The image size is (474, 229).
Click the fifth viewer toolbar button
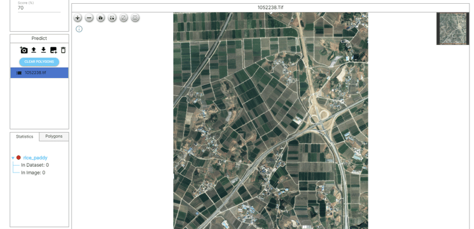[123, 18]
